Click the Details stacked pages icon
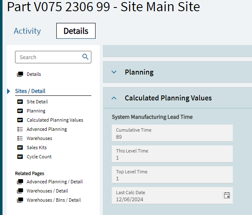 pos(20,74)
